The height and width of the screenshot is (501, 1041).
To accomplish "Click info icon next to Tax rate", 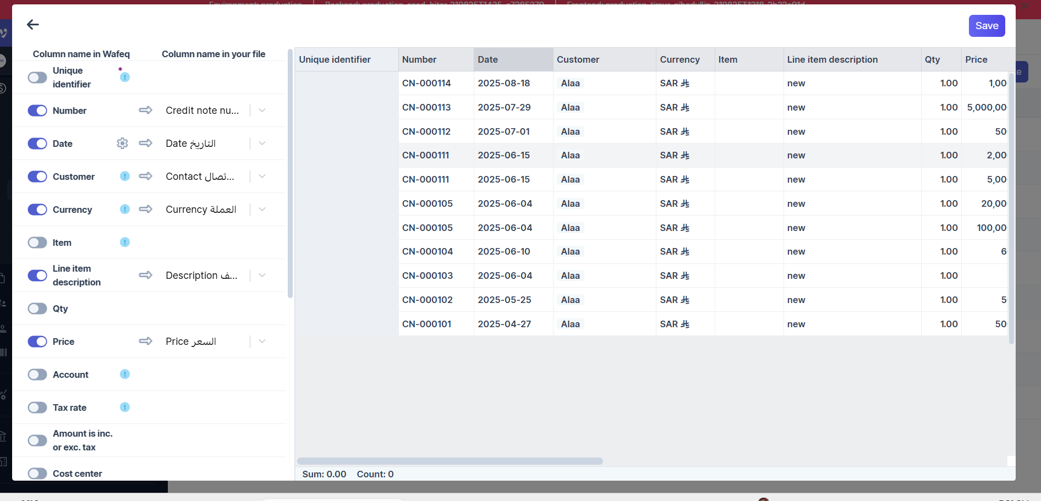I will tap(125, 408).
